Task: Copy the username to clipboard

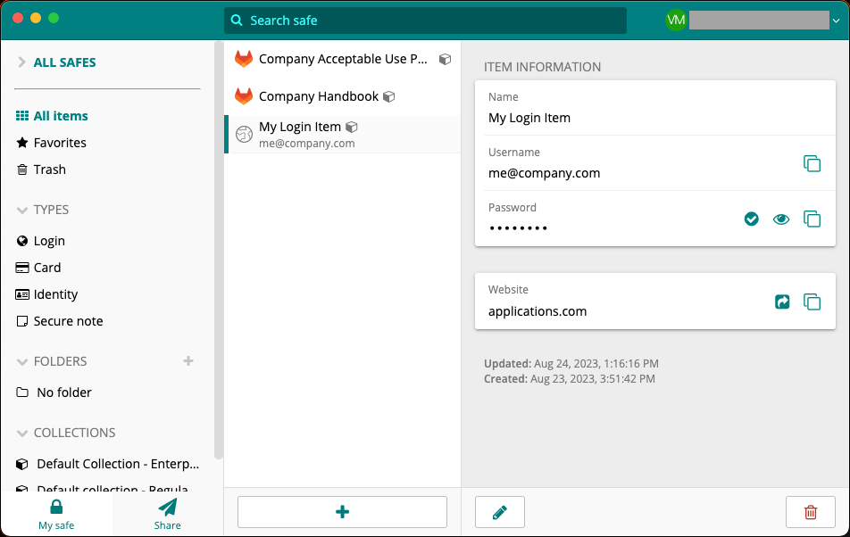Action: pos(812,163)
